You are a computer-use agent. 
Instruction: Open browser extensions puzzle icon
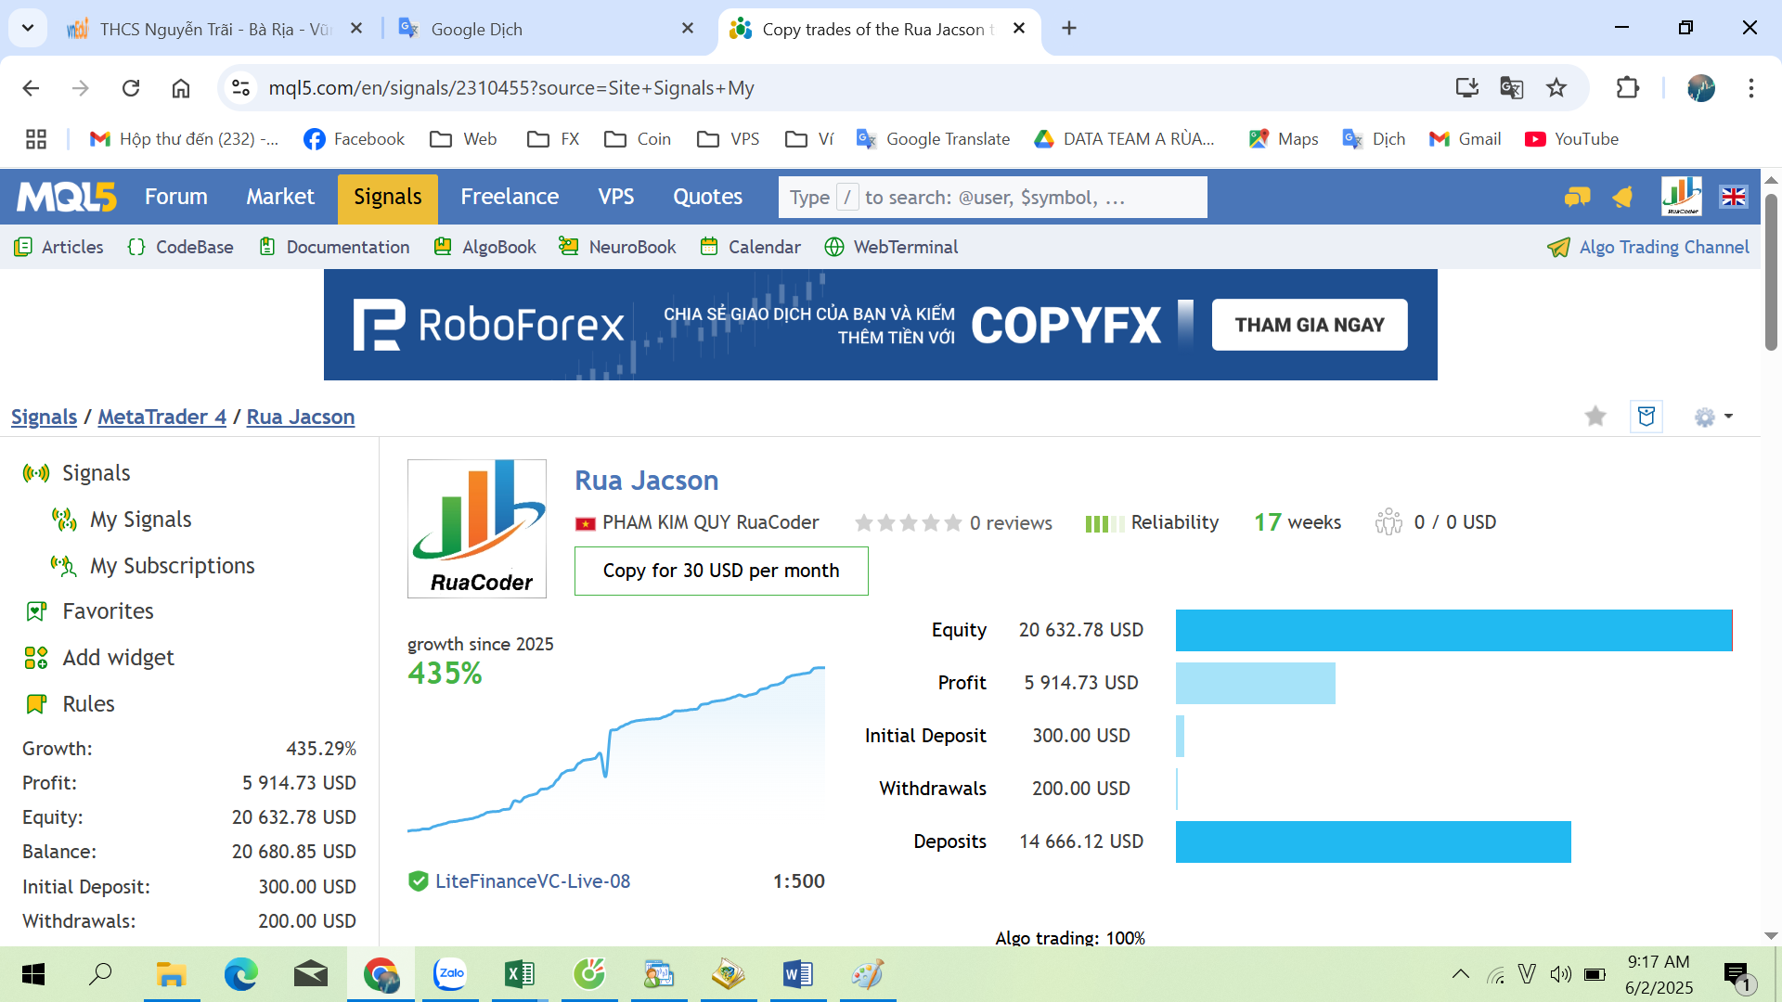coord(1628,88)
